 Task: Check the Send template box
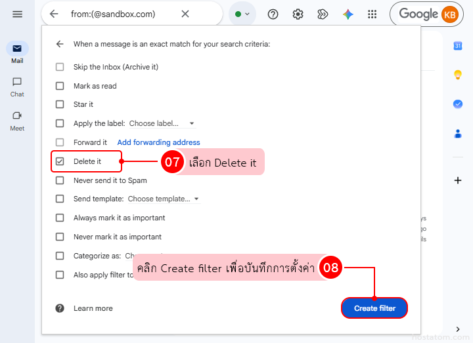(x=60, y=199)
